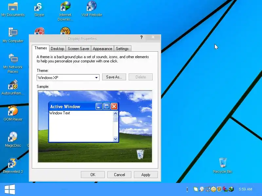This screenshot has width=262, height=196.
Task: Click the sample window's scroll down arrow
Action: (115, 139)
